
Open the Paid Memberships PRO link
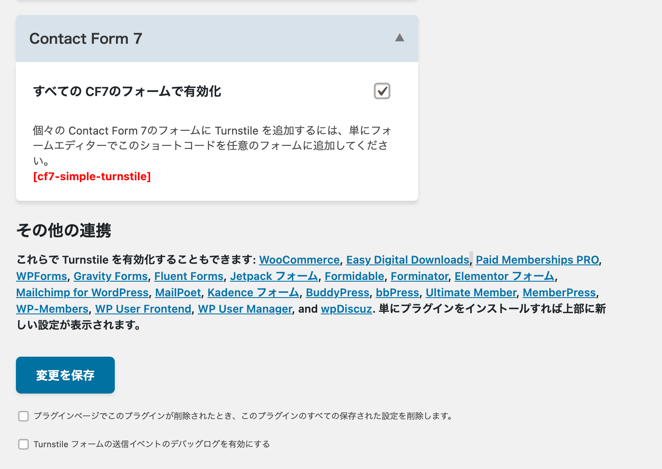537,260
